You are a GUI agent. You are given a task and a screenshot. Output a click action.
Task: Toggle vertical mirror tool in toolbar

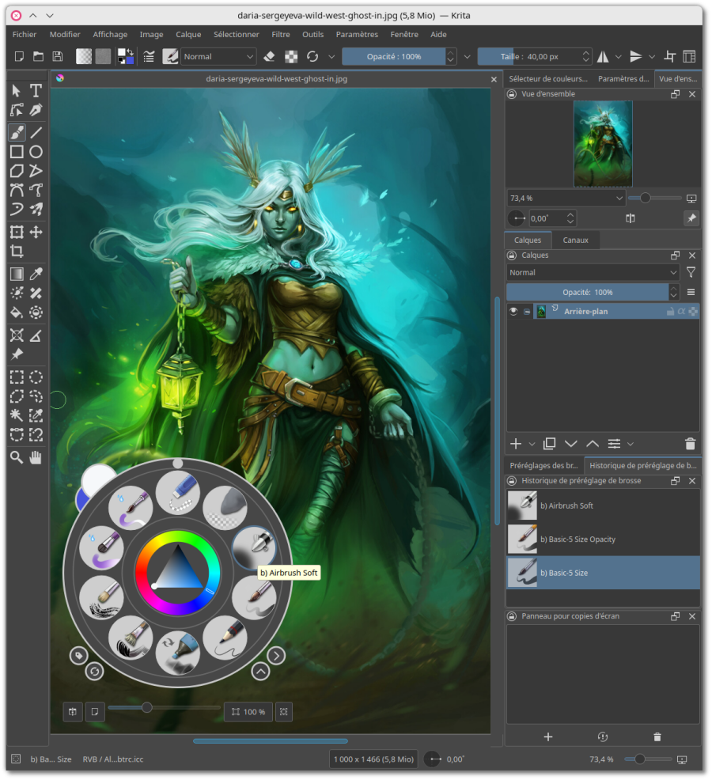[635, 57]
